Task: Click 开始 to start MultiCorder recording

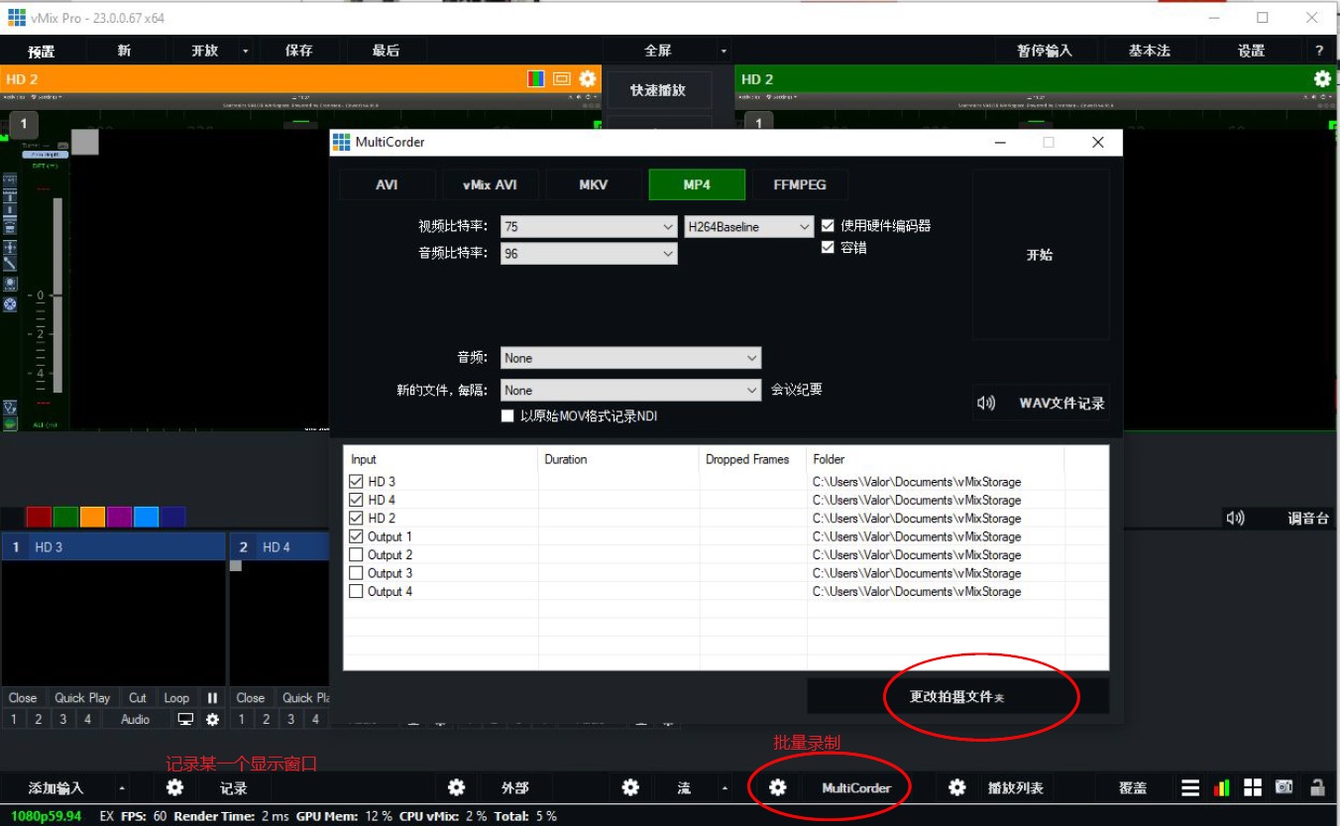Action: click(1040, 255)
